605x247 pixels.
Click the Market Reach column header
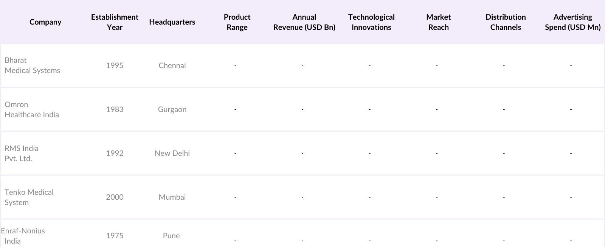click(438, 22)
